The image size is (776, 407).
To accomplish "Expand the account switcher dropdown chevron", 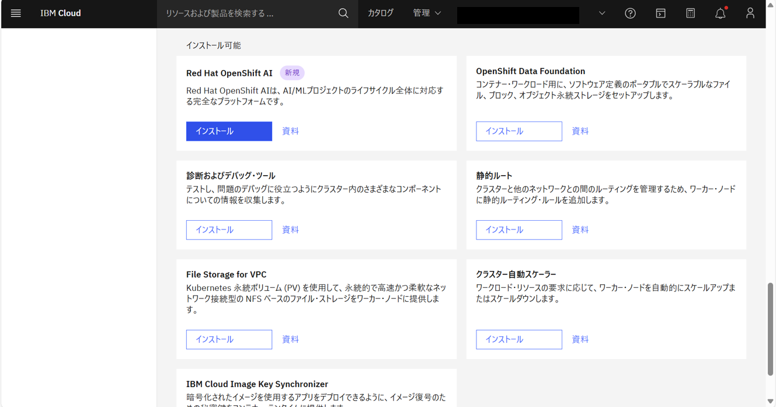I will [602, 13].
